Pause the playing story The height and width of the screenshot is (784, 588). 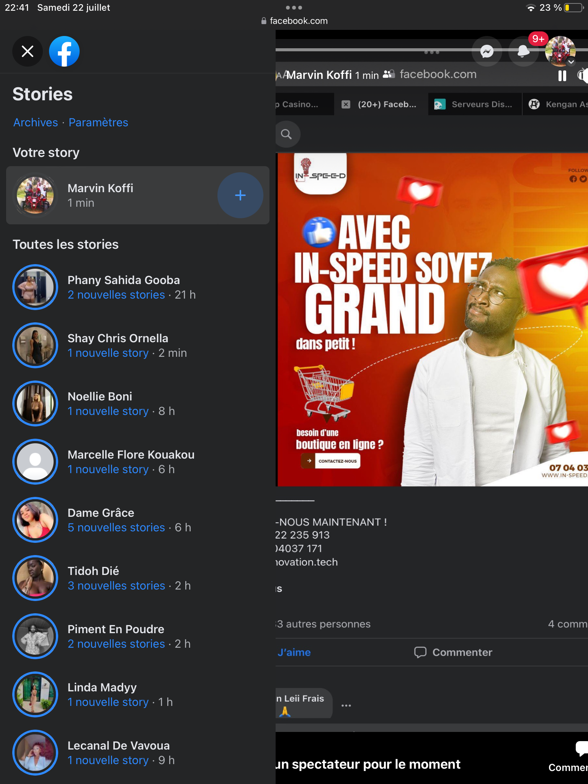562,76
